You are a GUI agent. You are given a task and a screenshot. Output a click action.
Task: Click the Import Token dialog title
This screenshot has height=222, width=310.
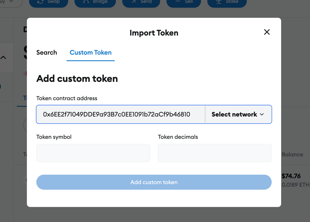(x=154, y=33)
